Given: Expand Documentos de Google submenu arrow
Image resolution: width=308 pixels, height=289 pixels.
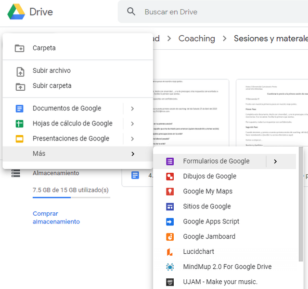Looking at the screenshot, I should 132,109.
